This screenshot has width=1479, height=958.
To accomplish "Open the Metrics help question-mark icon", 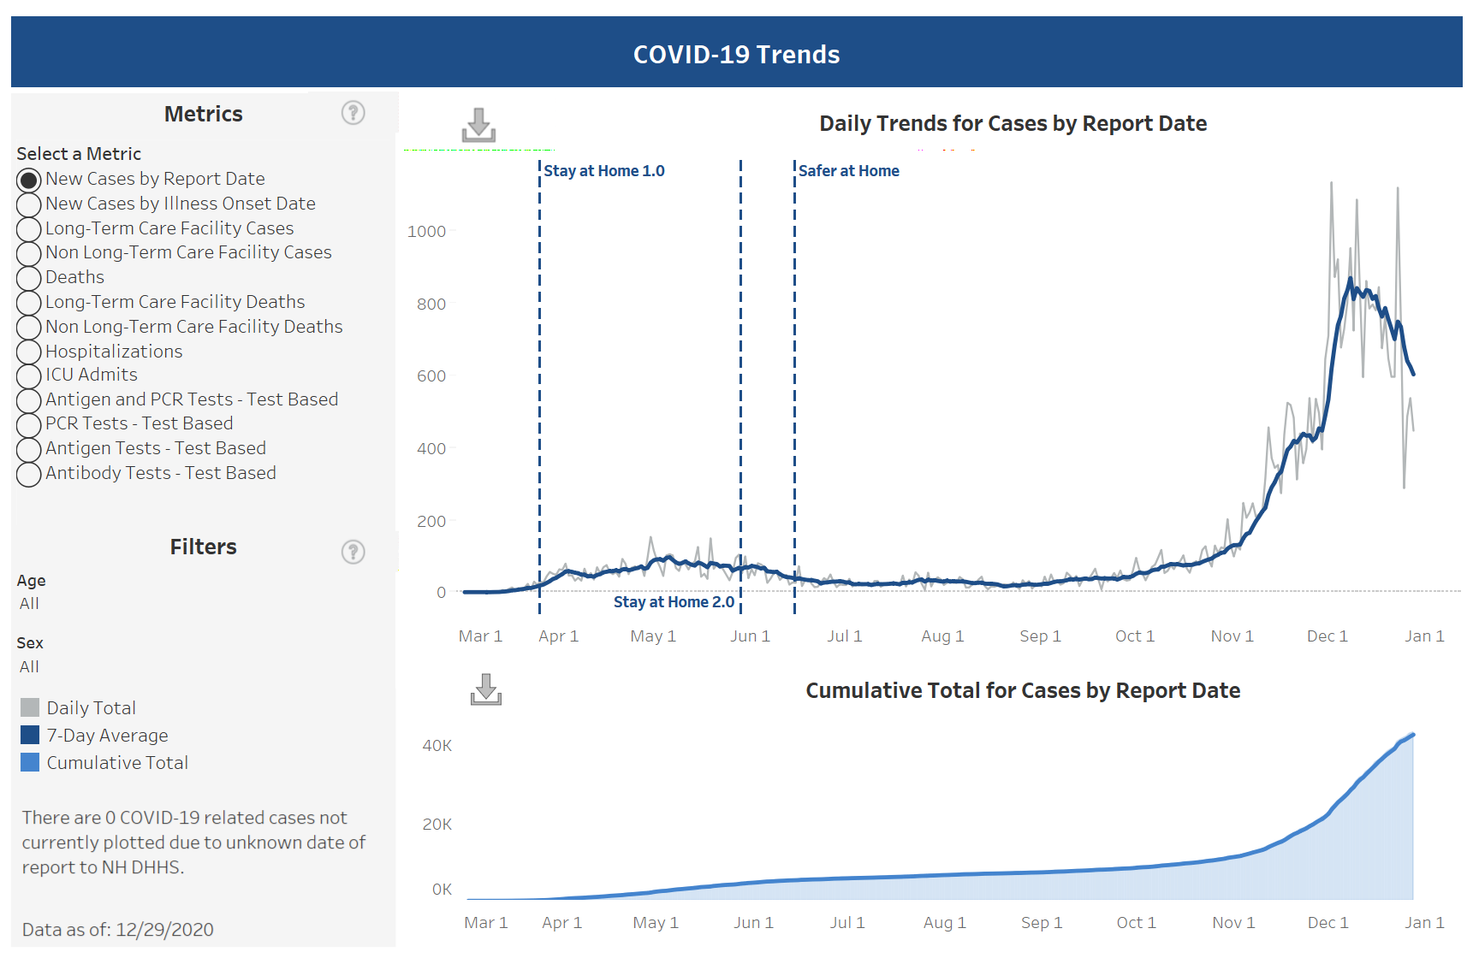I will tap(353, 113).
